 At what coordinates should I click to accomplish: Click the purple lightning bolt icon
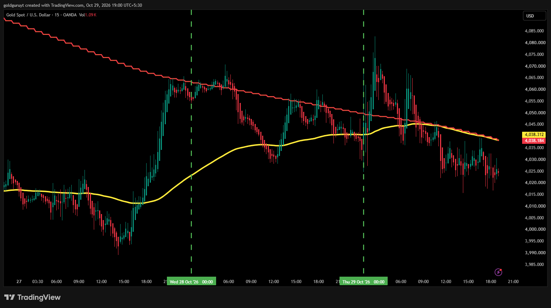(x=499, y=272)
